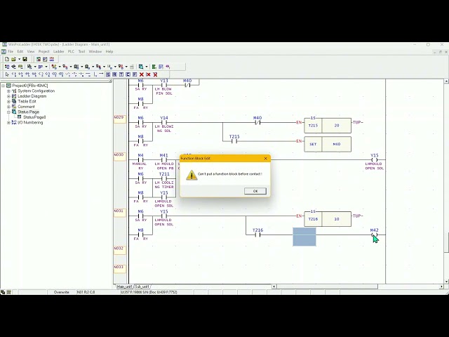449x337 pixels.
Task: Collapse the Project0 root tree node
Action: (3, 86)
